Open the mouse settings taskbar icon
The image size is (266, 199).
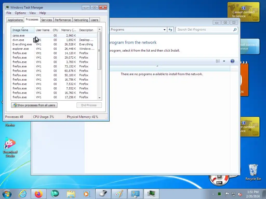point(103,194)
